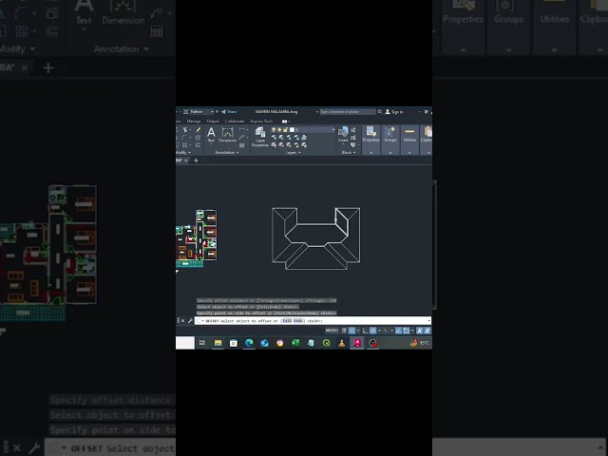The width and height of the screenshot is (608, 456).
Task: Click the Match Layer icon
Action: coord(304,145)
